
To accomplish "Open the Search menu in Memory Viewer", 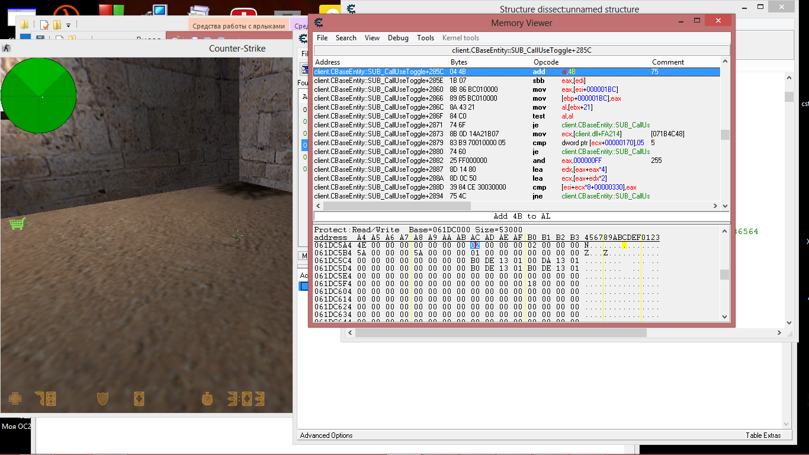I will [346, 37].
